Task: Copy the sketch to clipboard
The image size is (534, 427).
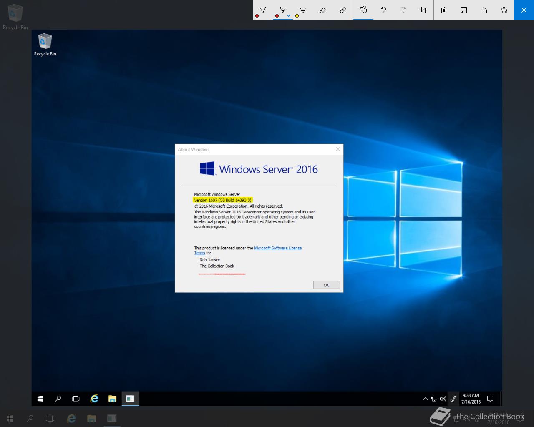Action: 484,10
